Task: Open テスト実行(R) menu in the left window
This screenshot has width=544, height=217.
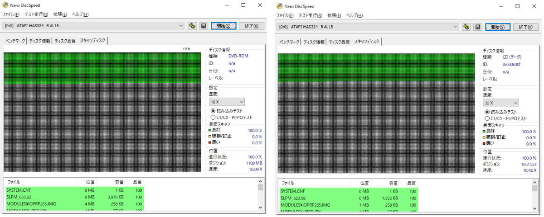Action: [37, 14]
